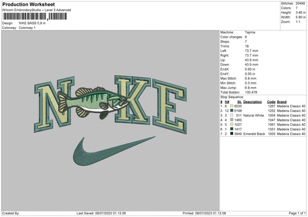Select the 'Natural White' description text
308x217 pixels.
(254, 116)
